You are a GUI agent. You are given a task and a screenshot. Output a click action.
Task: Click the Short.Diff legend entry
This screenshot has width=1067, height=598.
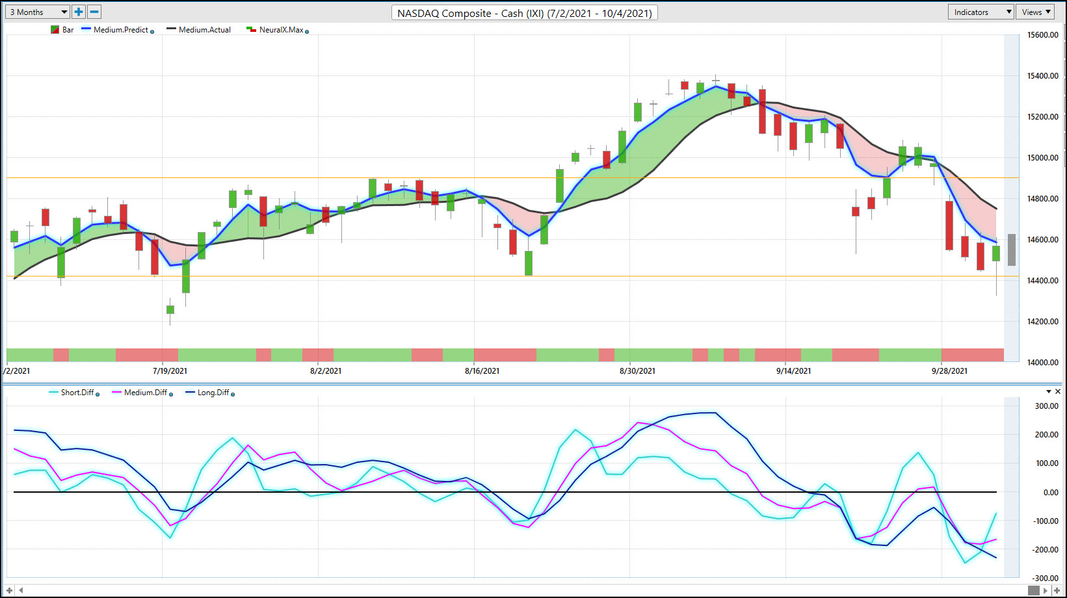pos(77,393)
